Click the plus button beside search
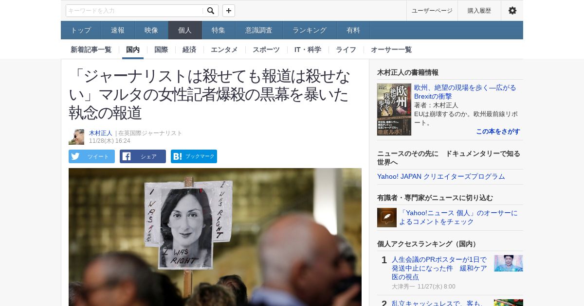 (229, 11)
